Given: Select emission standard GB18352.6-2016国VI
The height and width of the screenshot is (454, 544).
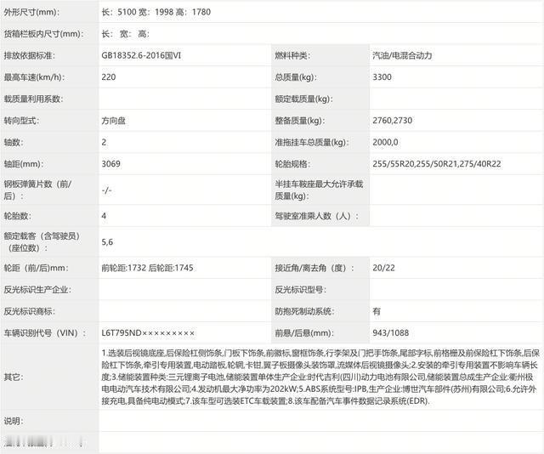Looking at the screenshot, I should [141, 55].
